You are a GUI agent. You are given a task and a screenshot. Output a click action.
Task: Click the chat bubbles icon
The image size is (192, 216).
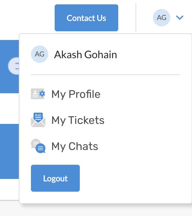pos(38,146)
